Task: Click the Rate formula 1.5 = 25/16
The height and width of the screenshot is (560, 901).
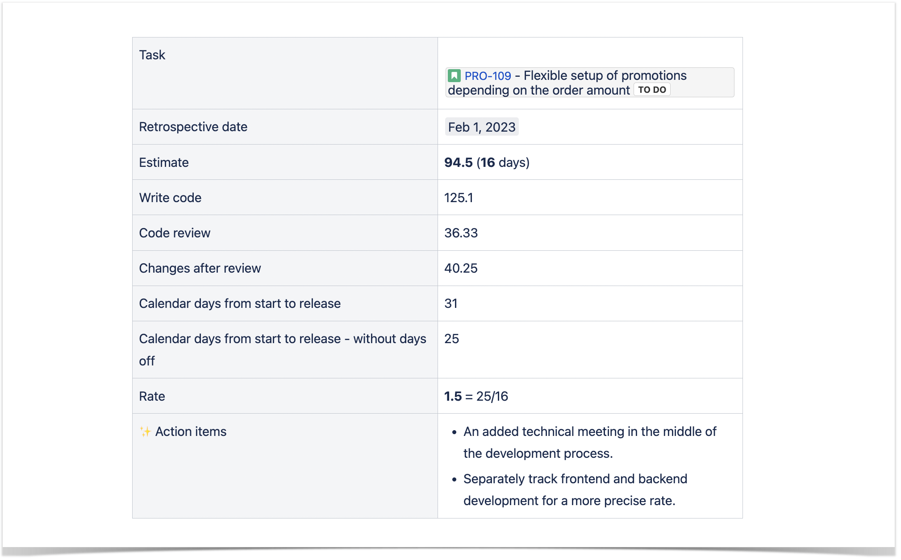Action: tap(476, 396)
